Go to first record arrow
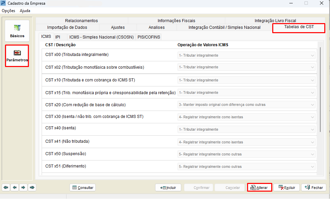 [6, 188]
